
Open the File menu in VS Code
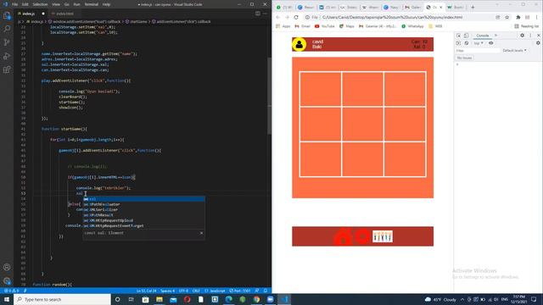[15, 4]
